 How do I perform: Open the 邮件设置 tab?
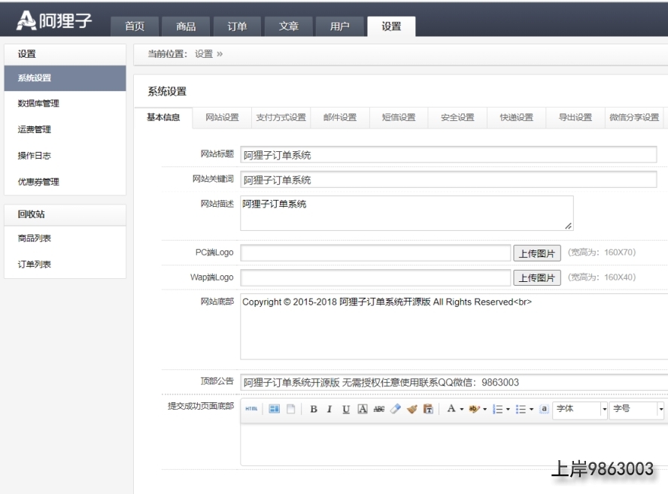point(340,117)
